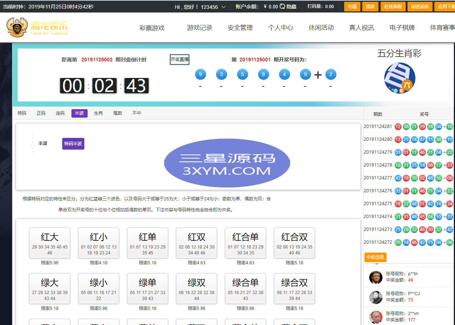Open the 个人中心 navigation menu

[x=281, y=28]
